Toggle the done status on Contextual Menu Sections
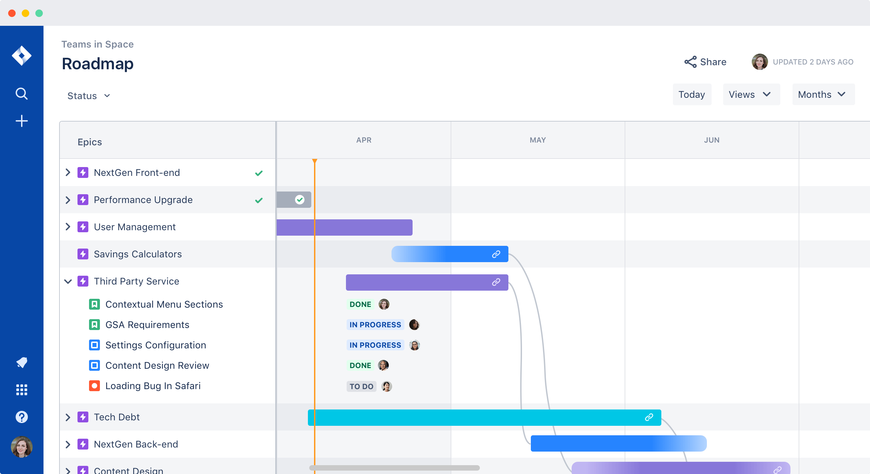This screenshot has height=474, width=870. [x=361, y=304]
